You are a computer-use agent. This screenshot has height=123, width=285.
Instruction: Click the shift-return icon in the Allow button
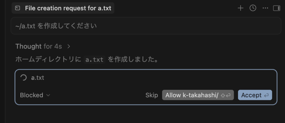coord(225,95)
